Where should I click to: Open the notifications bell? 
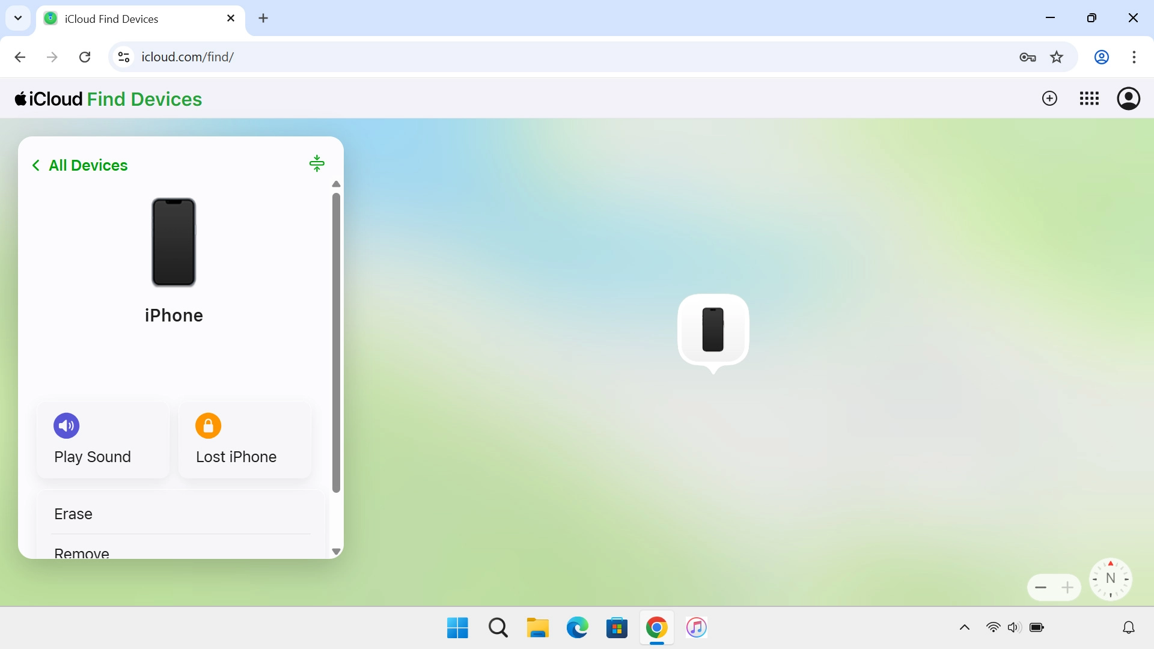pos(1129,627)
